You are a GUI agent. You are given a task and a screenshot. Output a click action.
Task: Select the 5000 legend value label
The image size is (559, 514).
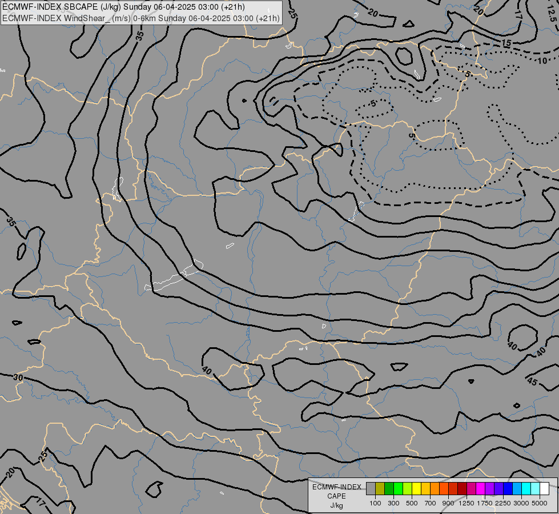coord(540,503)
